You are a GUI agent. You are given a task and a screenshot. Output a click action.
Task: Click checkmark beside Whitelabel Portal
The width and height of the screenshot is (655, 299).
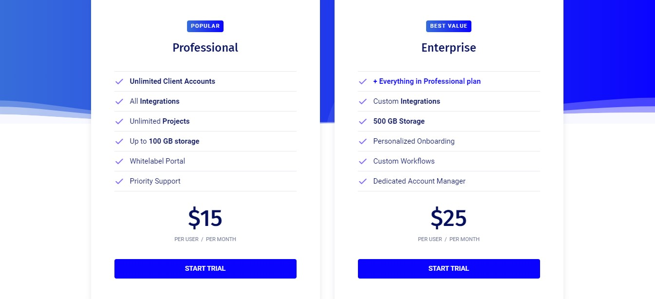(119, 161)
